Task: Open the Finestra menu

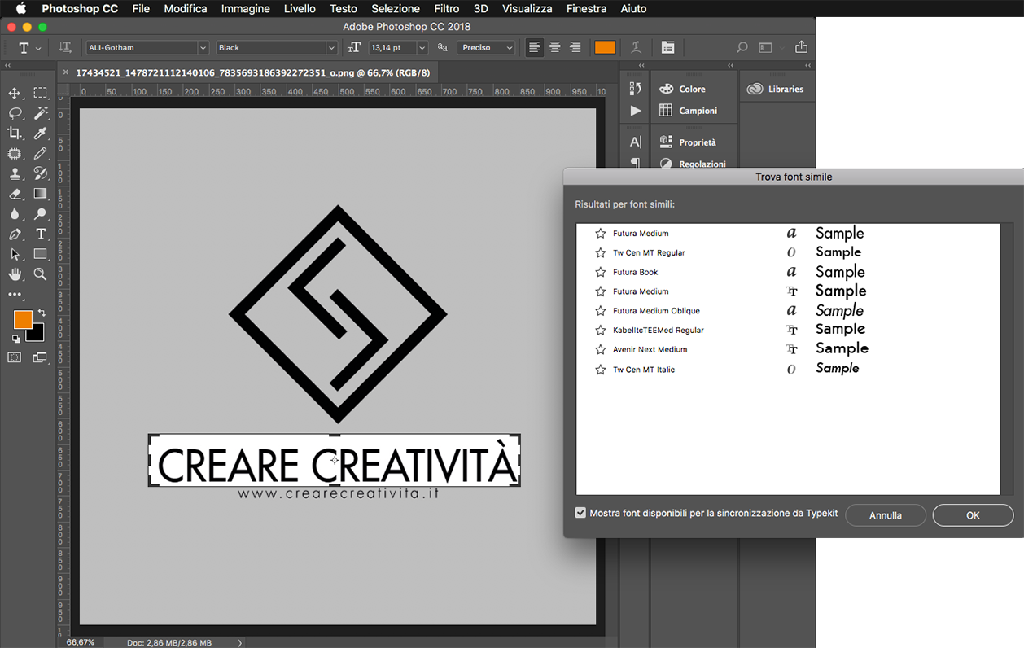Action: [x=587, y=9]
